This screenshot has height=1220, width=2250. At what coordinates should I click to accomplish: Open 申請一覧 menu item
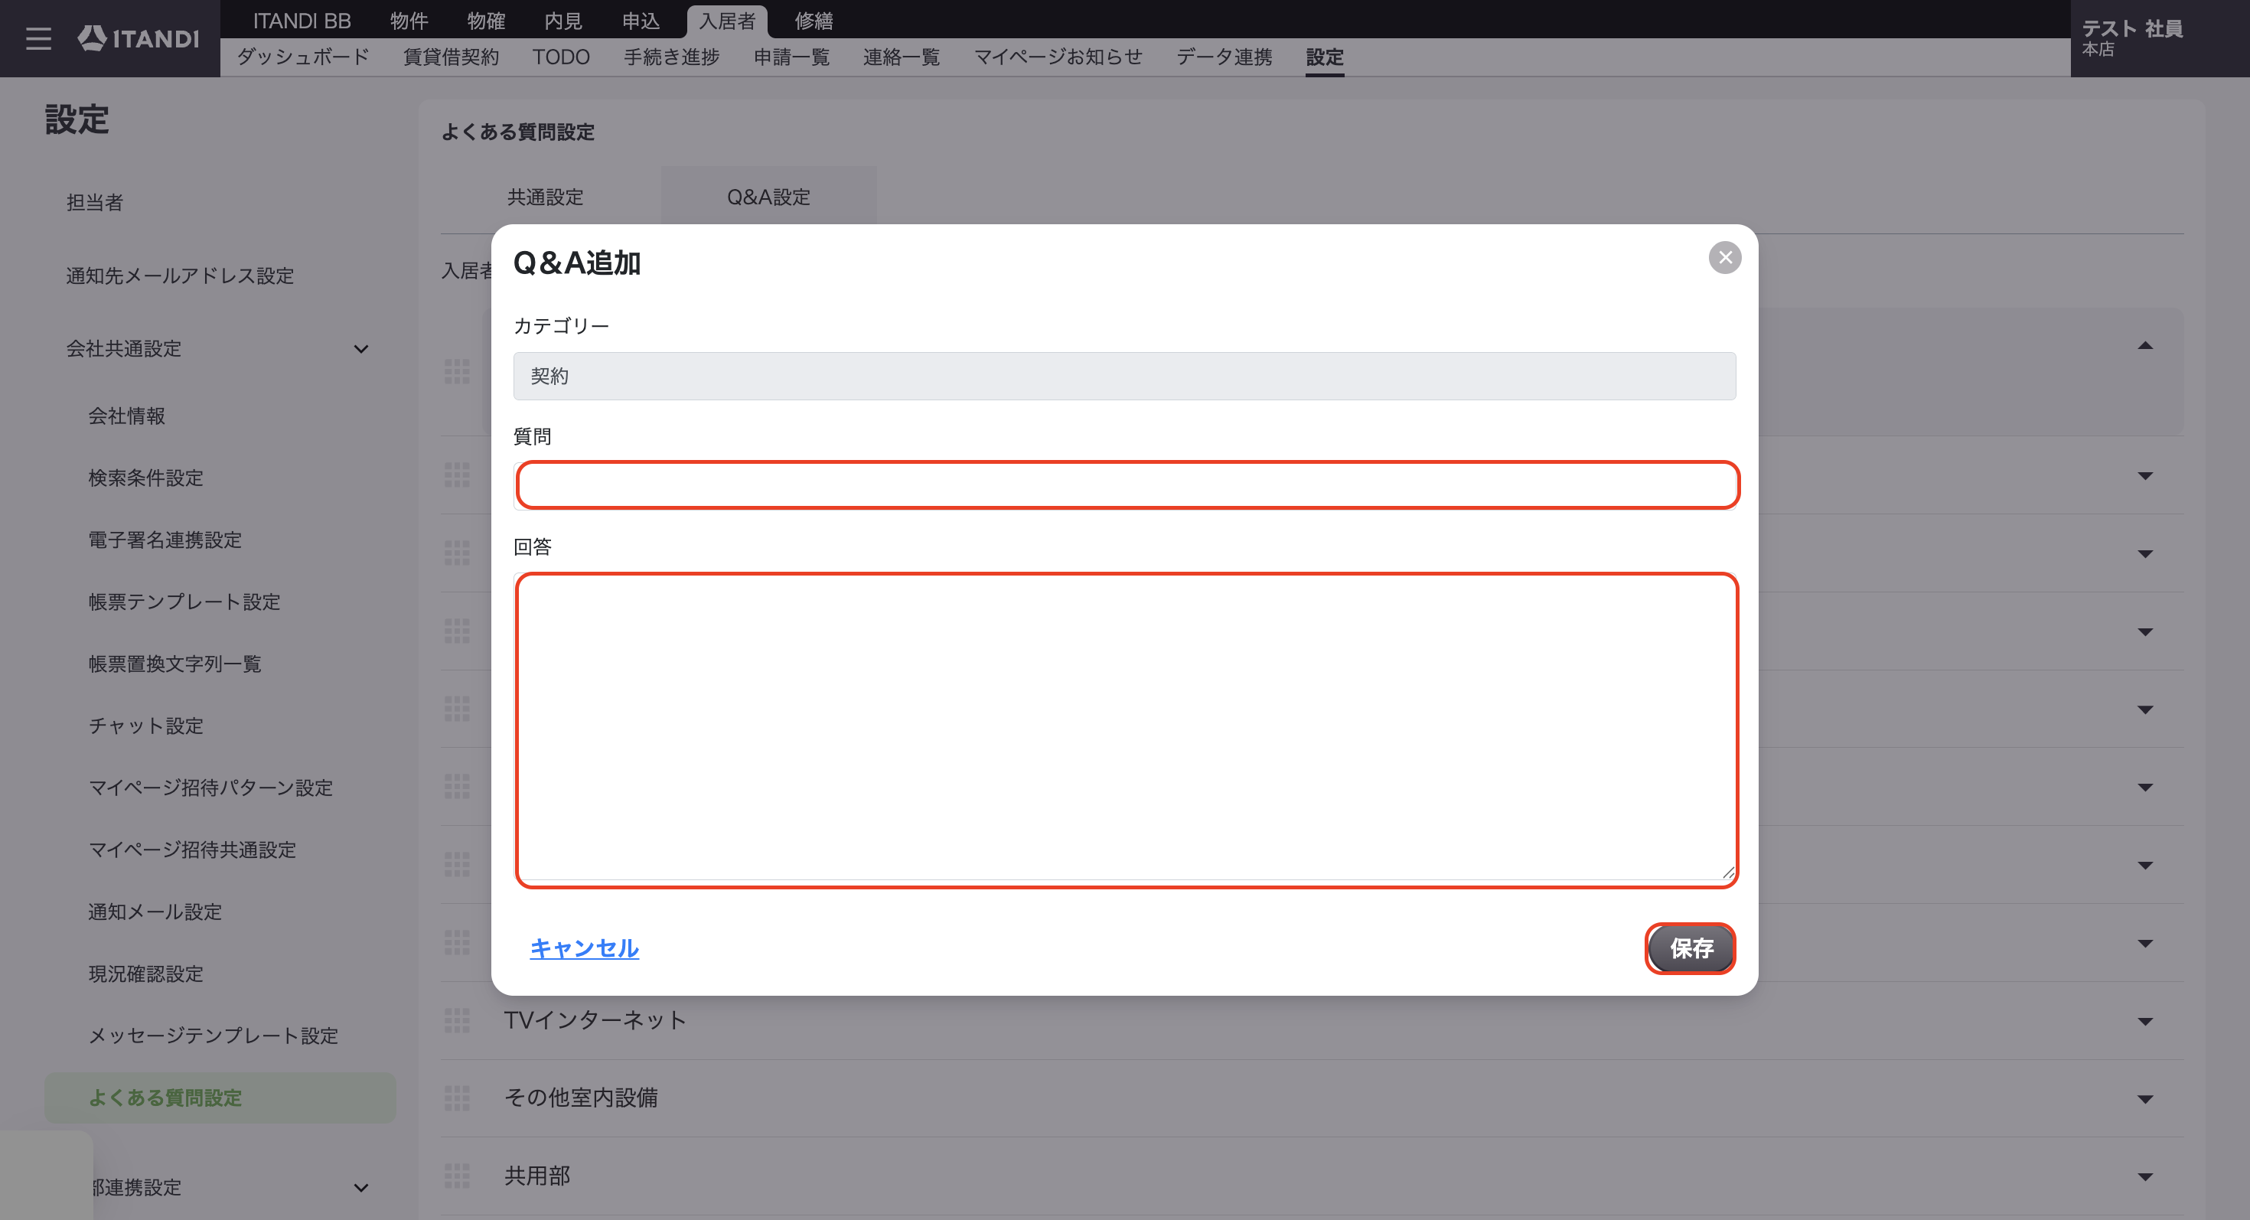pos(791,57)
